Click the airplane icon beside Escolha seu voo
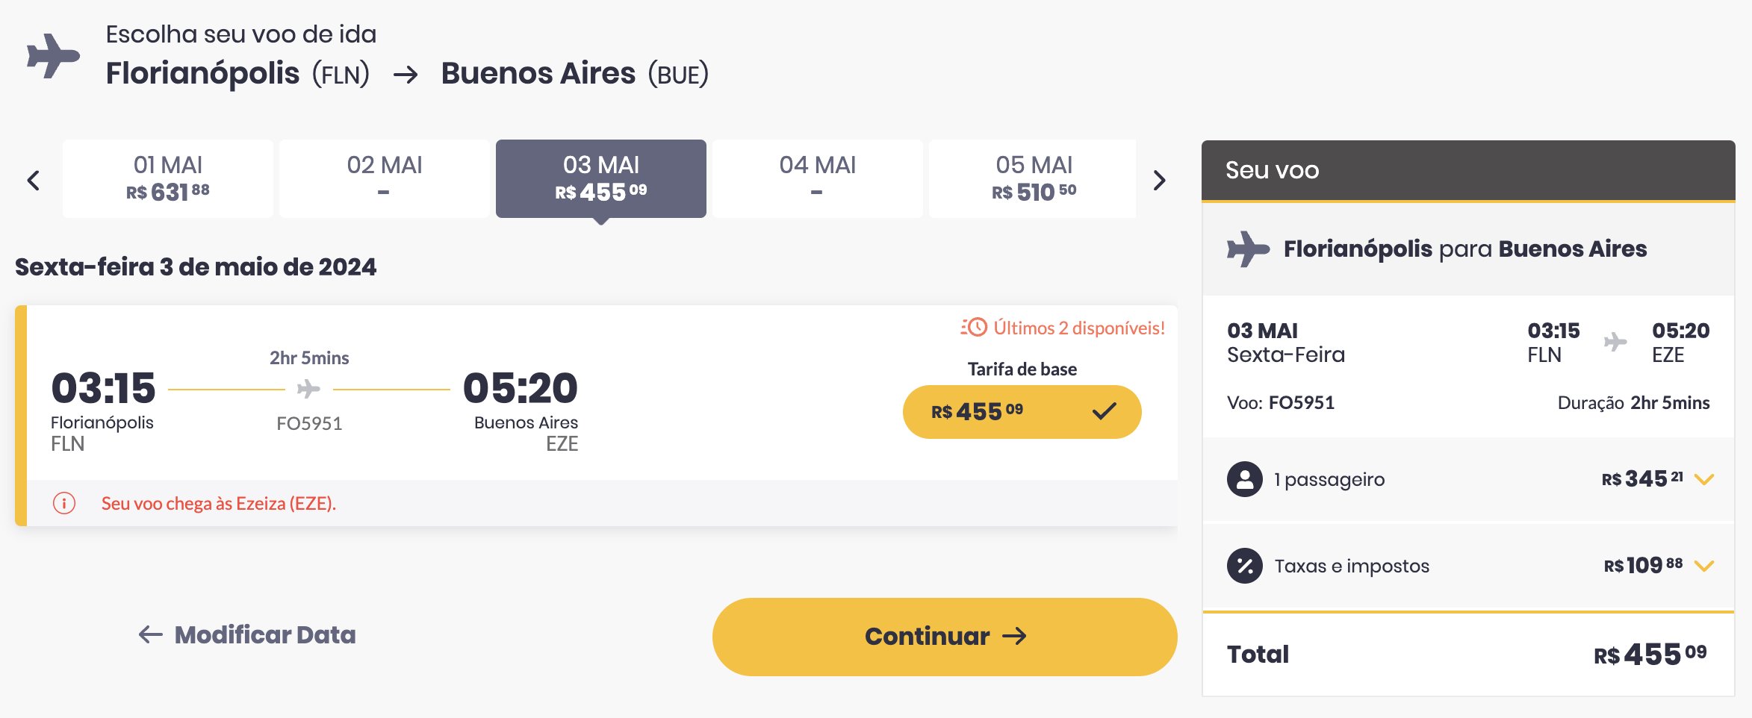This screenshot has width=1752, height=718. point(53,55)
